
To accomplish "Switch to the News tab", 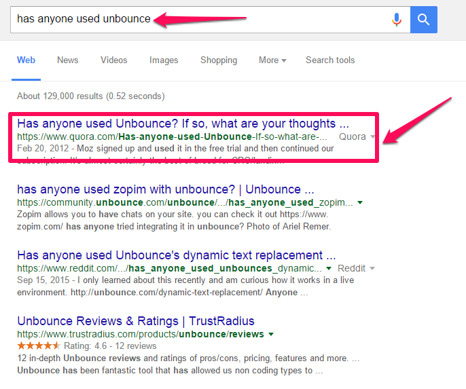I will 68,60.
